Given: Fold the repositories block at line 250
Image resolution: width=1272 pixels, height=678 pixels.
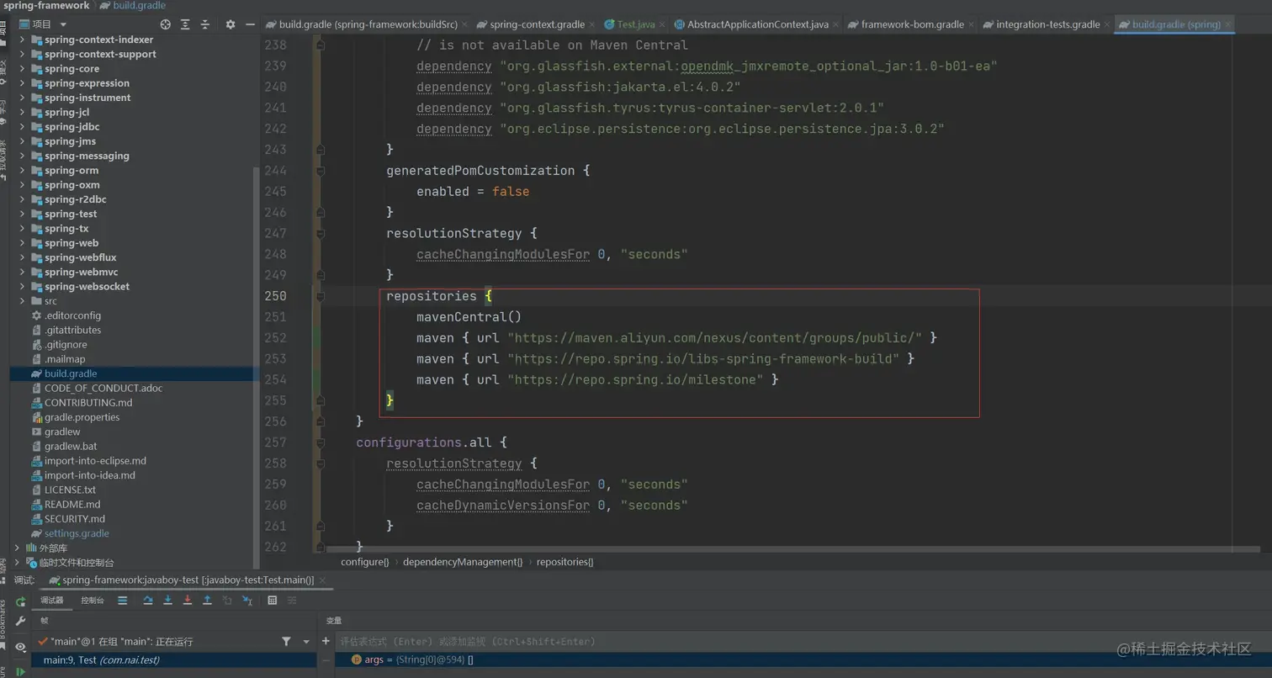Looking at the screenshot, I should coord(320,296).
